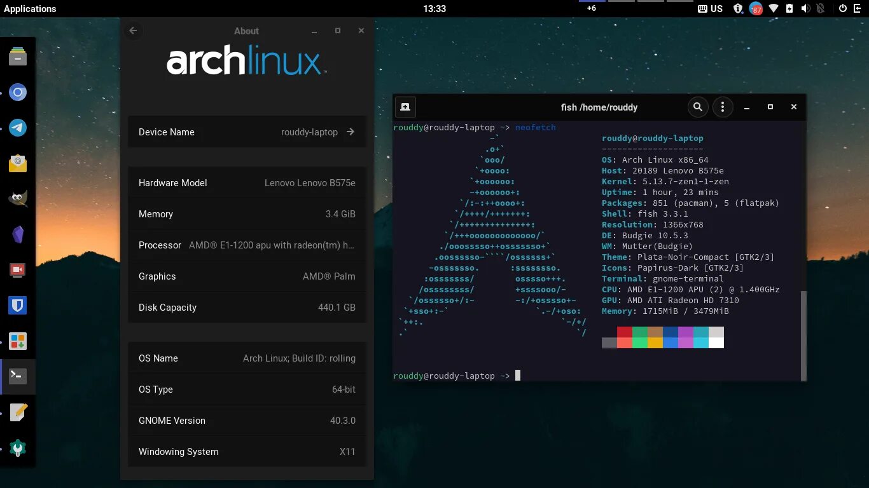Click the red color block in neofetch output
869x488 pixels.
tap(625, 332)
